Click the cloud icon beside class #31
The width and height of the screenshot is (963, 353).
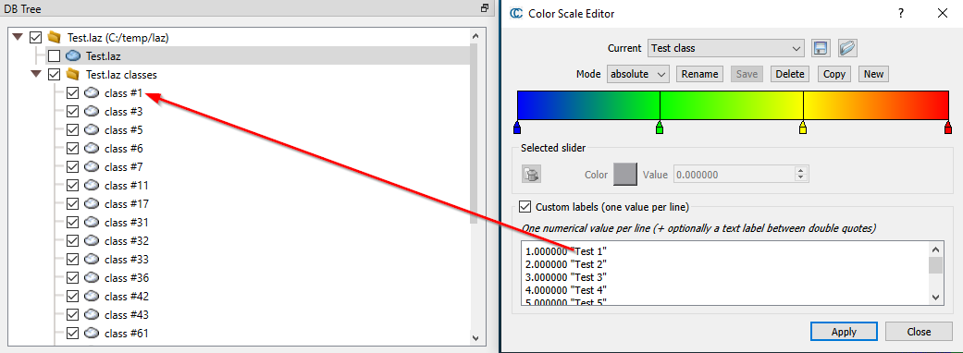point(92,222)
